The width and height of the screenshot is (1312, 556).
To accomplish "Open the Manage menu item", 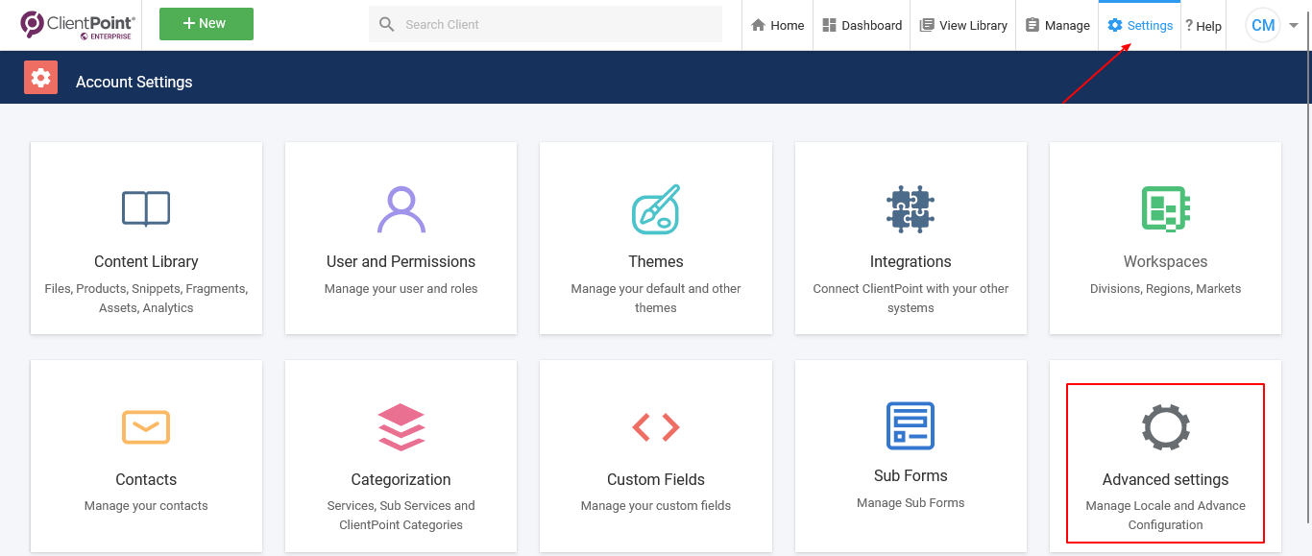I will tap(1057, 25).
